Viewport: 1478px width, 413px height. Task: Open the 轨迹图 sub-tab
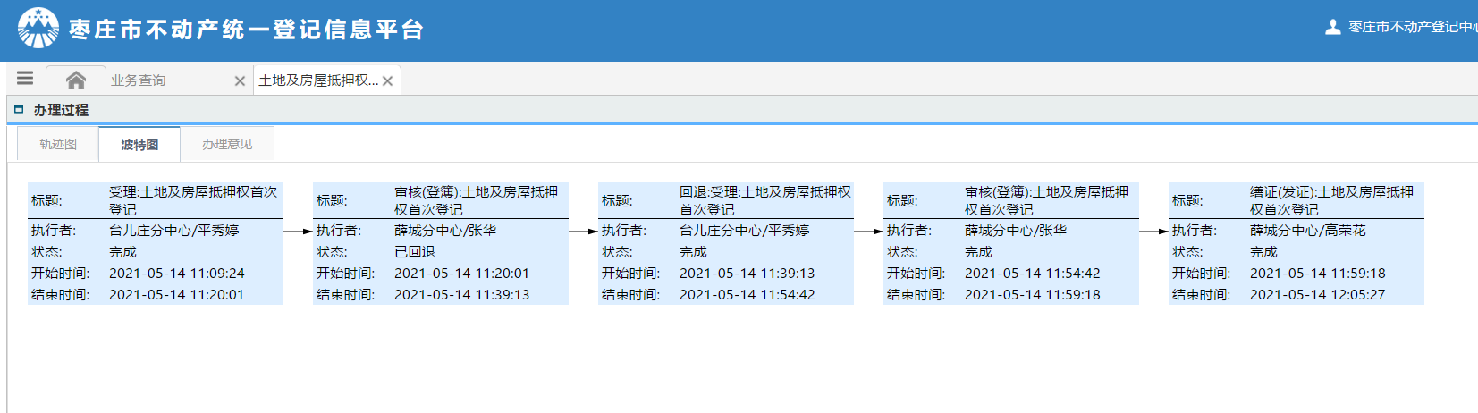point(58,144)
